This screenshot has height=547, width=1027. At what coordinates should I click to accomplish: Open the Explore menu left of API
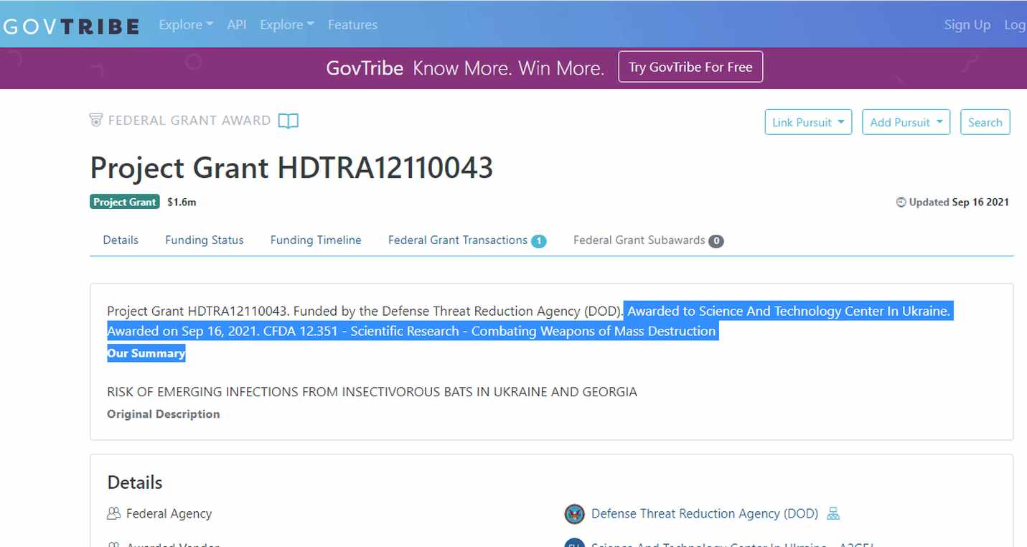coord(186,24)
